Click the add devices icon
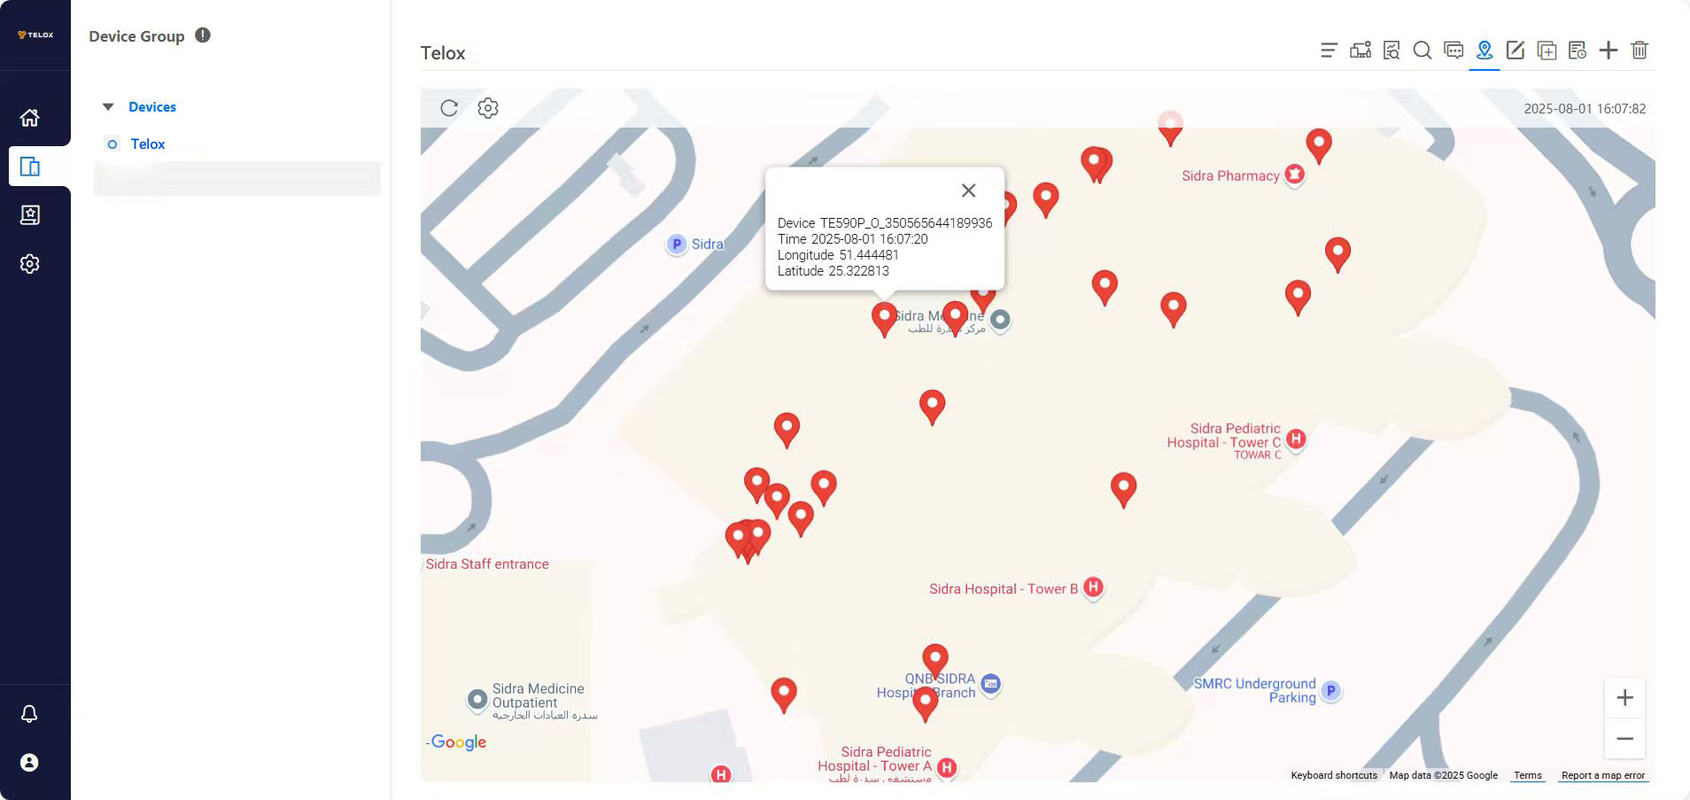1690x800 pixels. (1361, 50)
